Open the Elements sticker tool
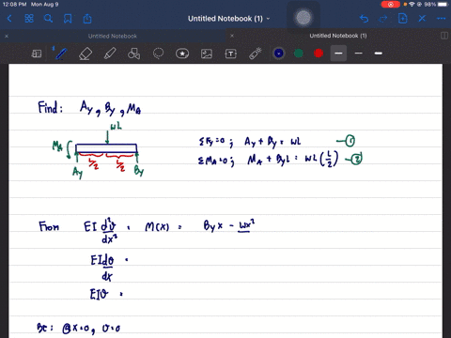The width and height of the screenshot is (451, 338). point(182,54)
